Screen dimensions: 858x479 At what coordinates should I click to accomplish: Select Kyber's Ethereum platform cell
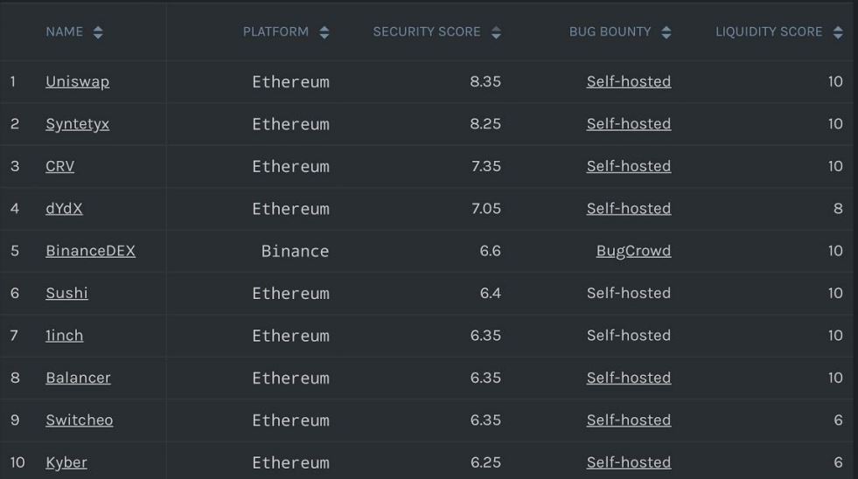pyautogui.click(x=290, y=463)
